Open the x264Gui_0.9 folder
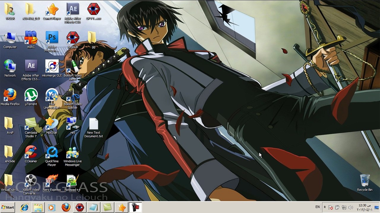380x213 pixels. click(x=31, y=12)
